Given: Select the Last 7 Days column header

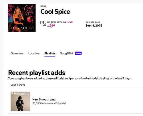Looking at the screenshot, I should (x=18, y=85).
